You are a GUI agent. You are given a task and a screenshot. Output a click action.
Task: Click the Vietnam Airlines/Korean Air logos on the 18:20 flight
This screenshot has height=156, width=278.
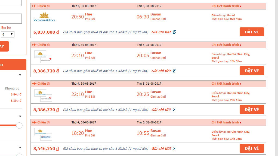click(43, 134)
